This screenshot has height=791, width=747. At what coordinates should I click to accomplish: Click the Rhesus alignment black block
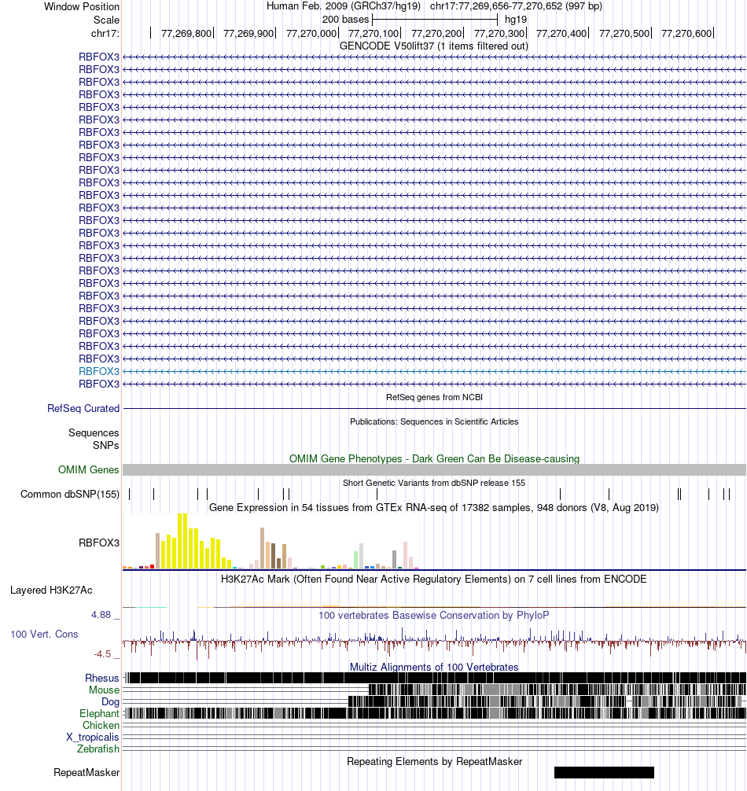click(437, 678)
